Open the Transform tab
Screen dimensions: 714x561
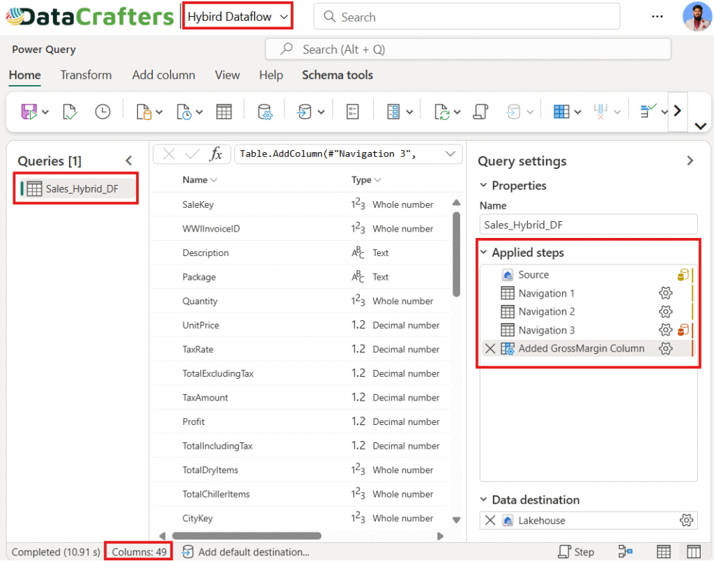pyautogui.click(x=86, y=75)
